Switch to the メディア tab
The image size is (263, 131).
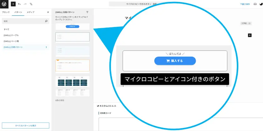tap(31, 12)
